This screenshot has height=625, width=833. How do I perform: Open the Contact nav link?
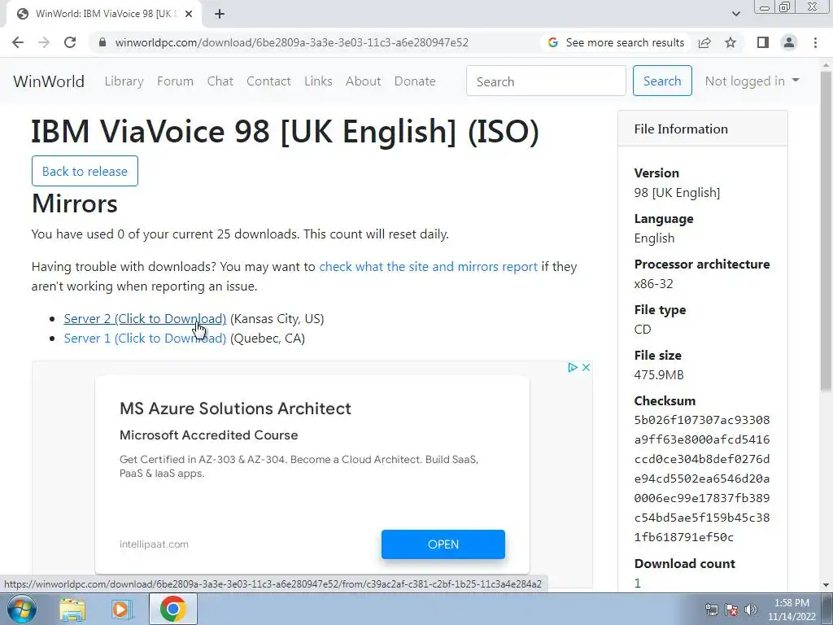[x=268, y=81]
